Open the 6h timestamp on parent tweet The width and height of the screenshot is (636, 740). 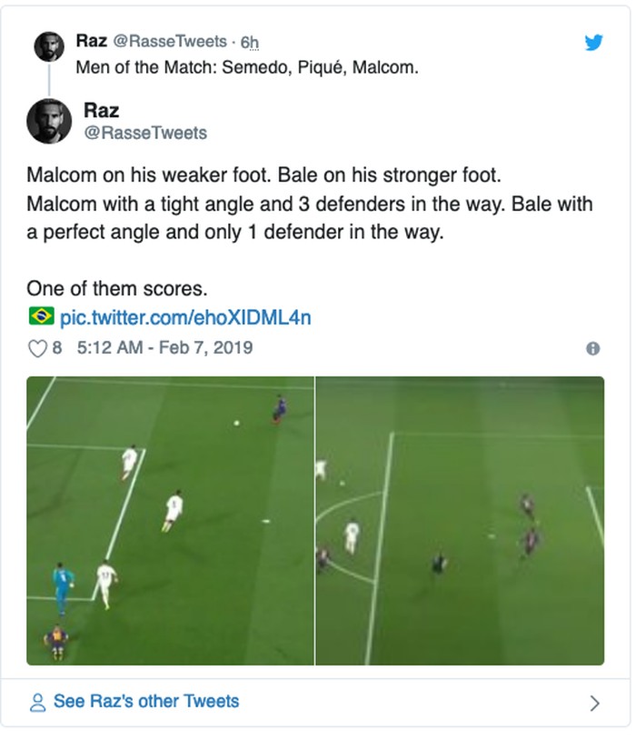point(249,42)
